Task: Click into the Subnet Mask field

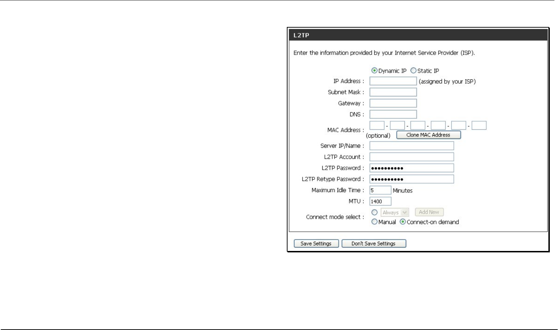Action: tap(393, 92)
